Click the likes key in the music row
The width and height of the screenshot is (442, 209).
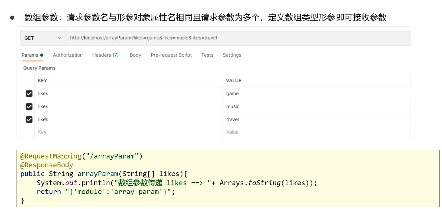coord(43,106)
